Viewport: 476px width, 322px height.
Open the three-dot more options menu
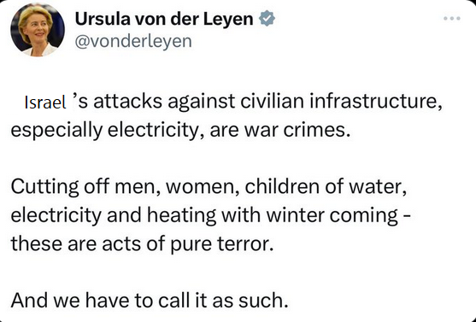pyautogui.click(x=452, y=19)
